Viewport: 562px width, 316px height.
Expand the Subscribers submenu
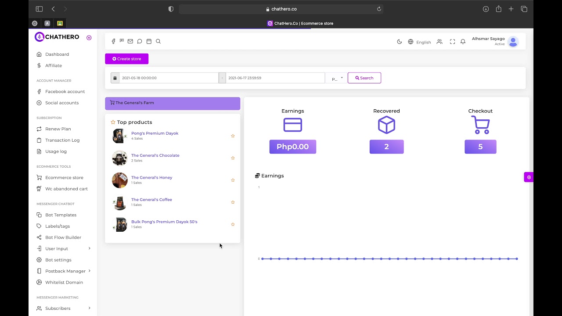[x=64, y=309]
